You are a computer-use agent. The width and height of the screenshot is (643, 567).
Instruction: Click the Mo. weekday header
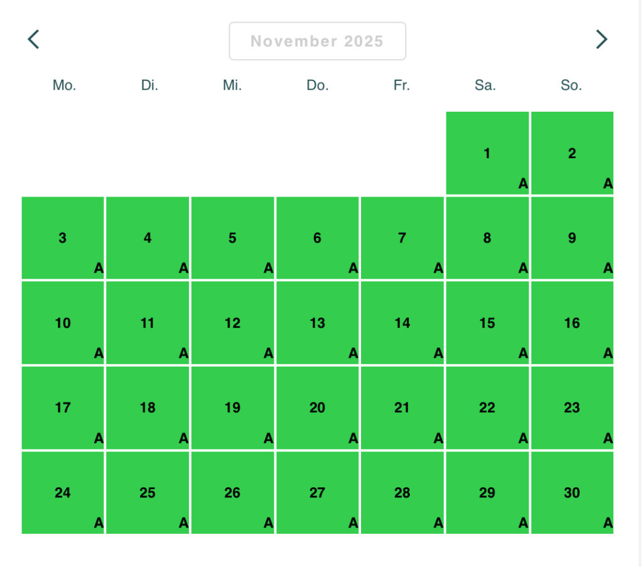click(x=65, y=85)
